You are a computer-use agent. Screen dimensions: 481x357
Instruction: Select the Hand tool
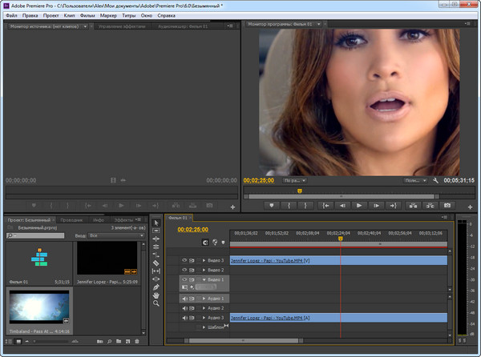click(x=156, y=295)
